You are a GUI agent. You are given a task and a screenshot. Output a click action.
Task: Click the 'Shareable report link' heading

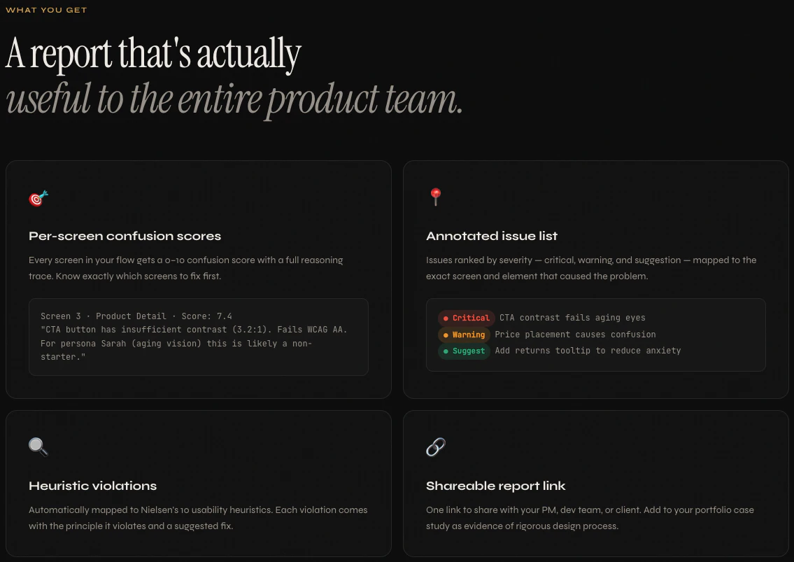pyautogui.click(x=496, y=486)
